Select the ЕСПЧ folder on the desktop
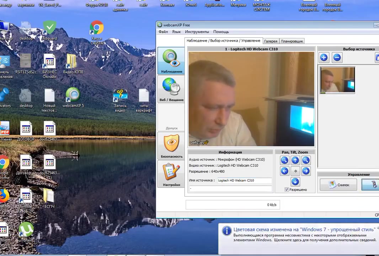This screenshot has width=379, height=256. coord(49,198)
